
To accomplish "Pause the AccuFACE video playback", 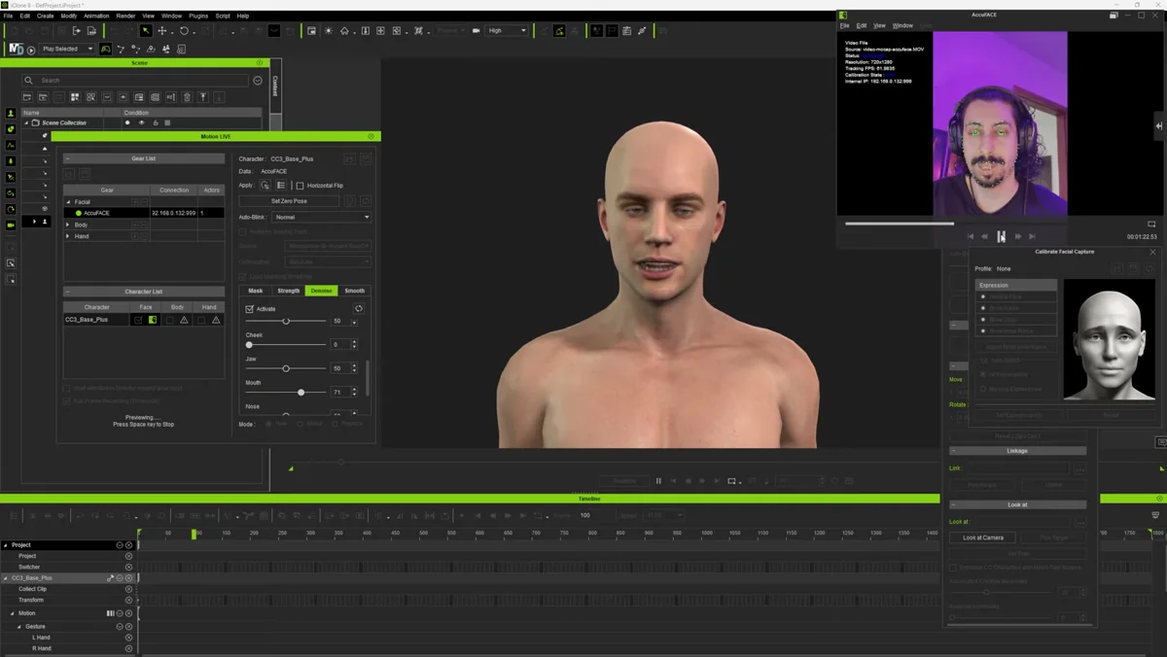I will 1002,236.
